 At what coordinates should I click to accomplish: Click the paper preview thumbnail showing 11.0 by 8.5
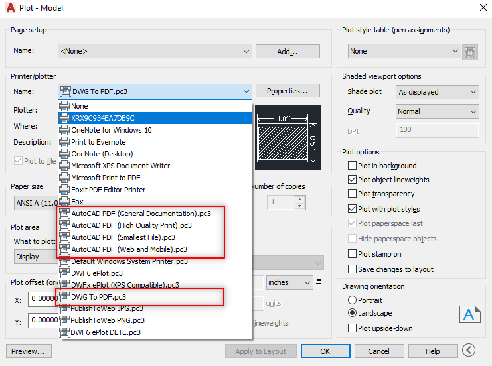pyautogui.click(x=287, y=138)
